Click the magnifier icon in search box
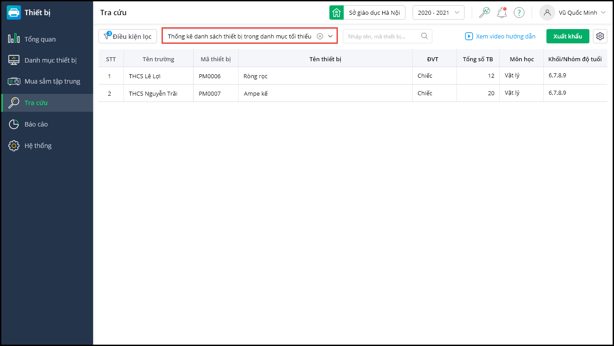 click(x=424, y=36)
